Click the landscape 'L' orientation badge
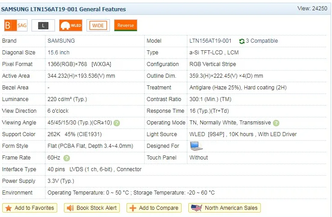Screen dimensions: 332x217 pos(43,26)
